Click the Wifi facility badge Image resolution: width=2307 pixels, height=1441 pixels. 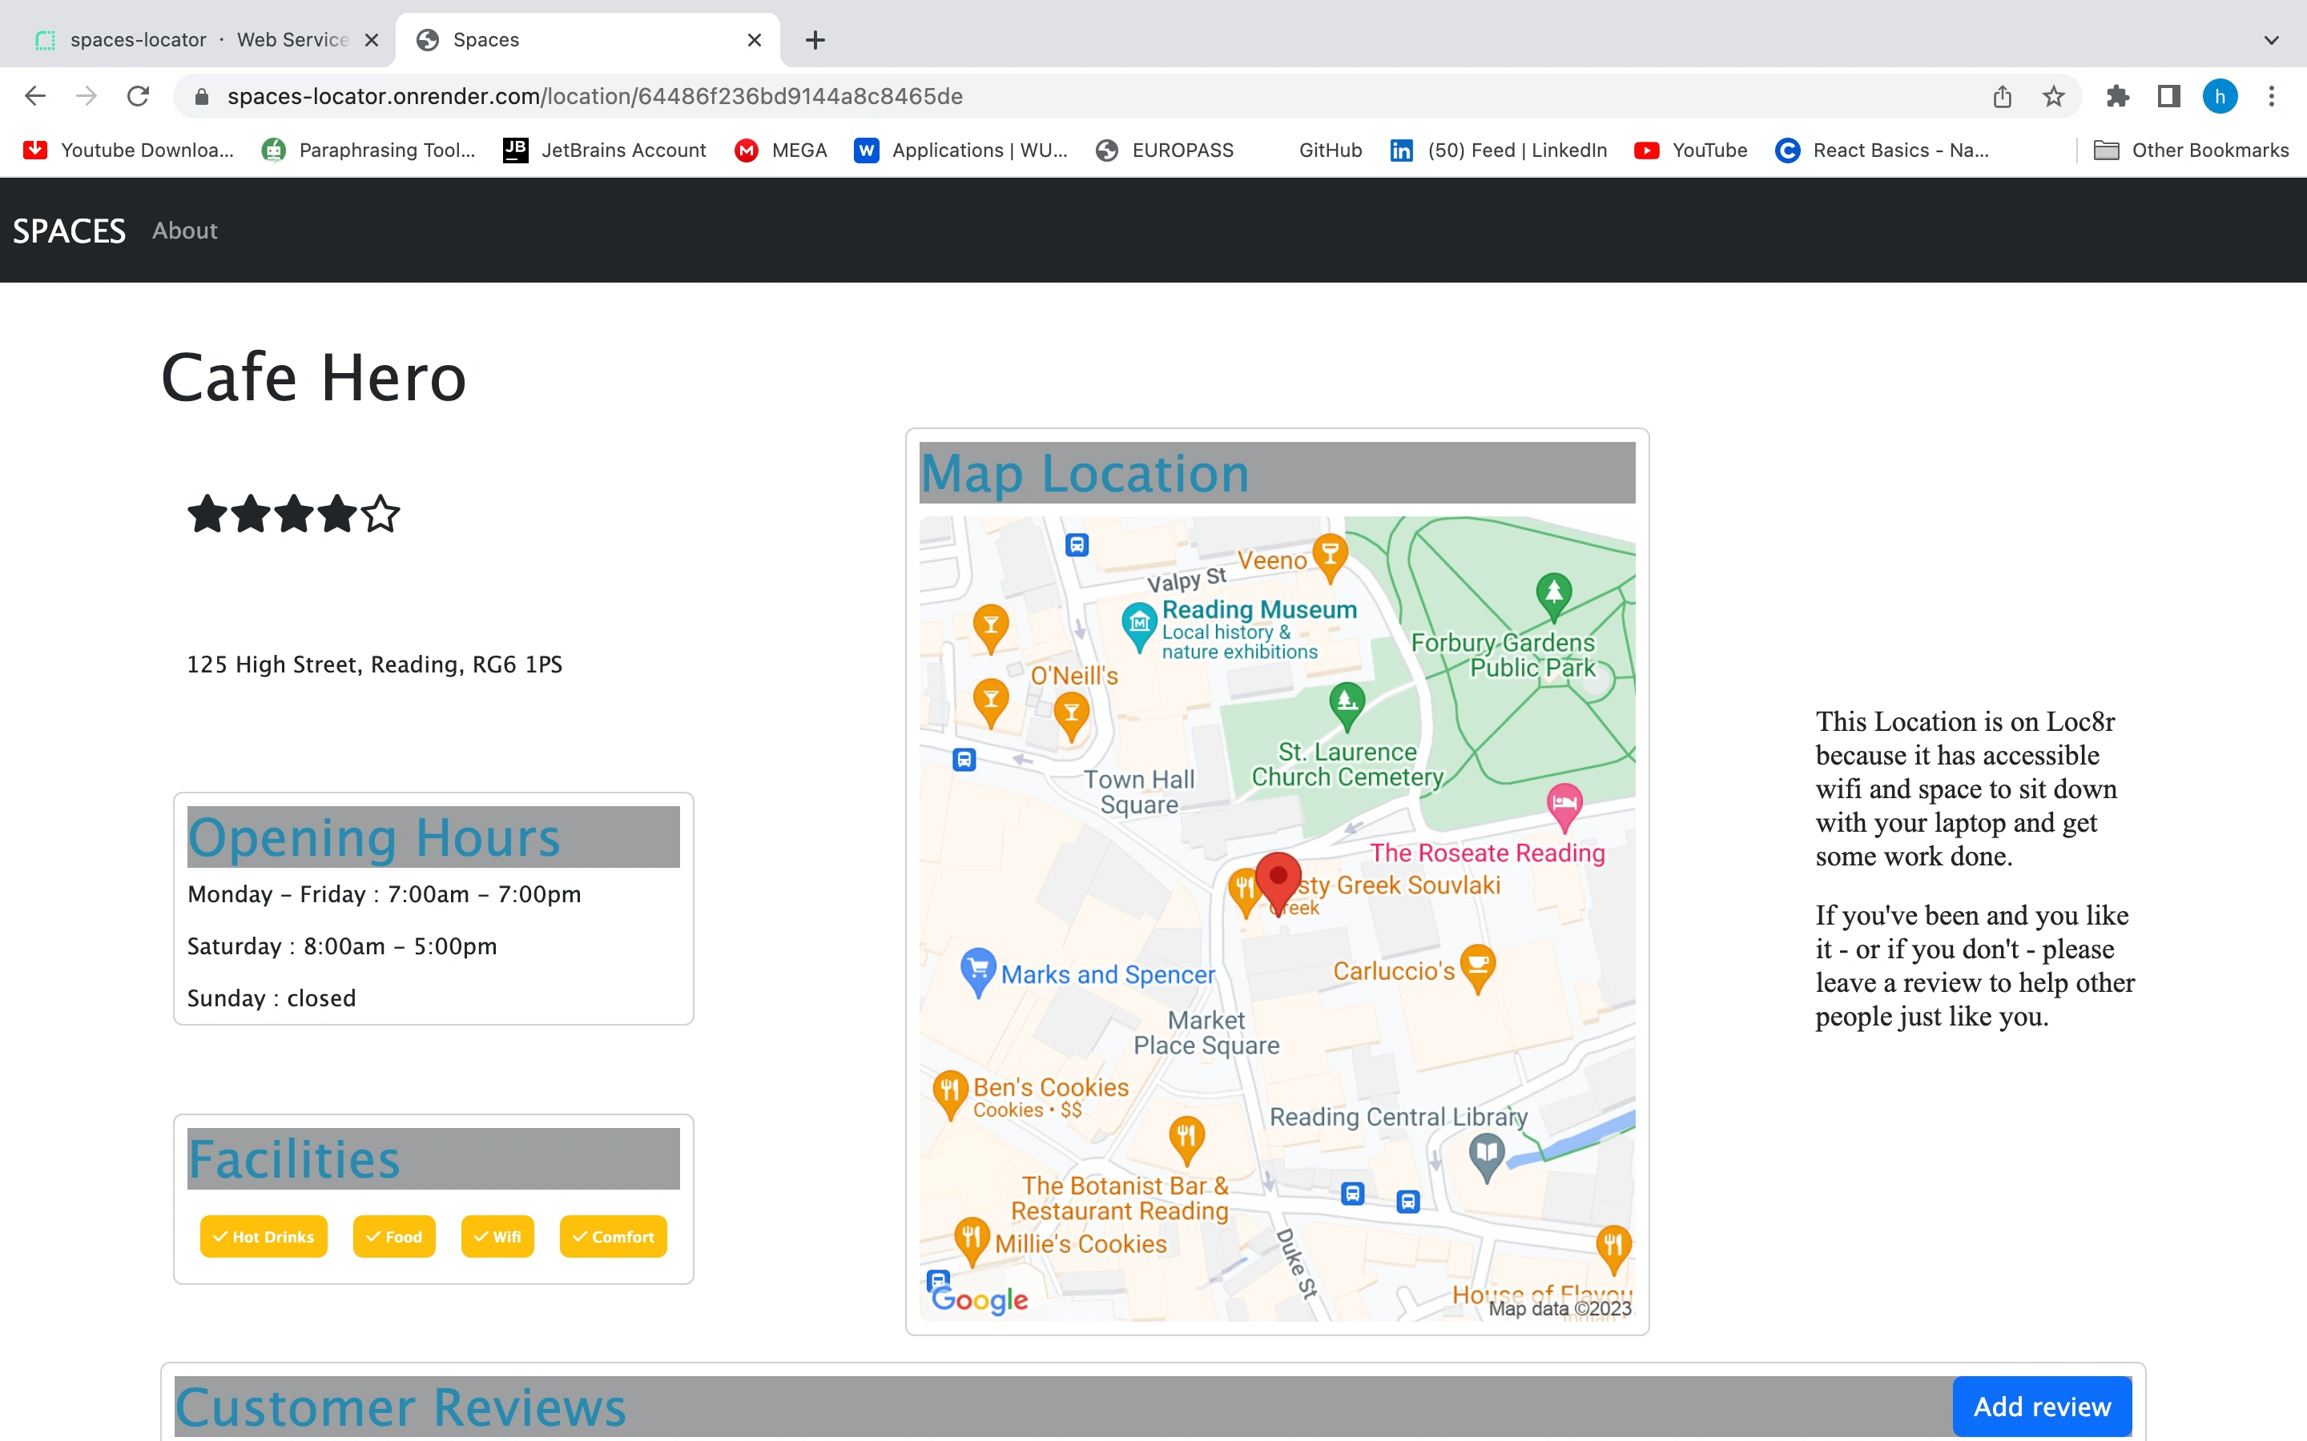tap(497, 1236)
